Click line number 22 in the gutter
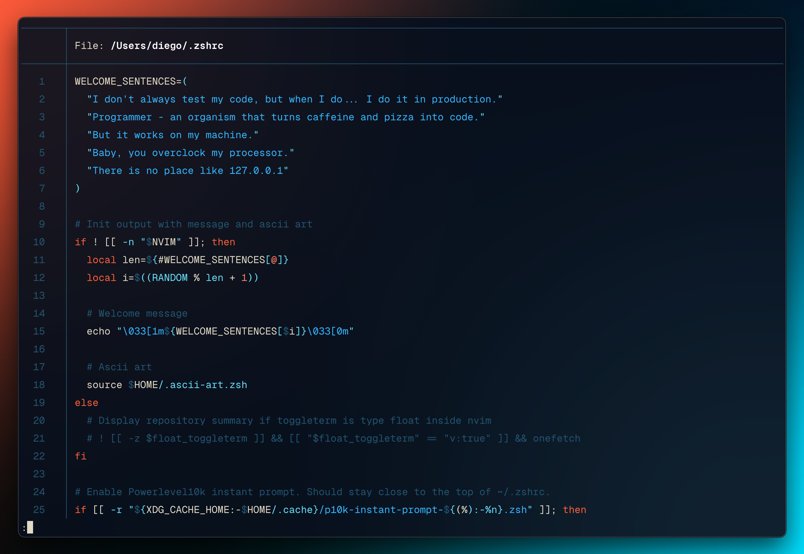 coord(39,456)
